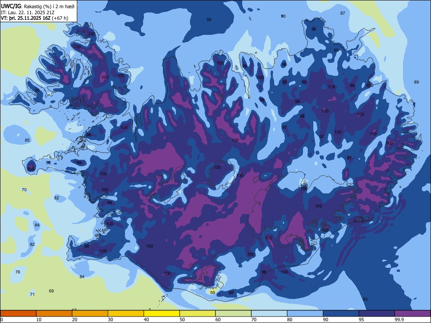This screenshot has height=323, width=431.
Task: Click the legend scale label "80"
Action: [x=290, y=320]
